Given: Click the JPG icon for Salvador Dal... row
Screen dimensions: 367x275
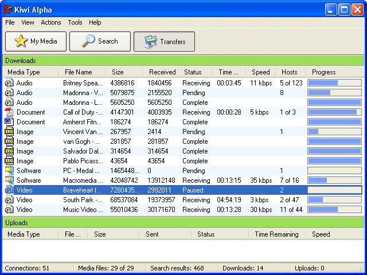Looking at the screenshot, I should (9, 151).
